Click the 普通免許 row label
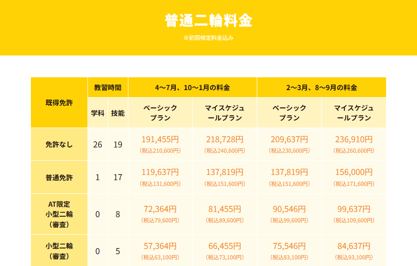Image resolution: width=417 pixels, height=266 pixels. (59, 177)
